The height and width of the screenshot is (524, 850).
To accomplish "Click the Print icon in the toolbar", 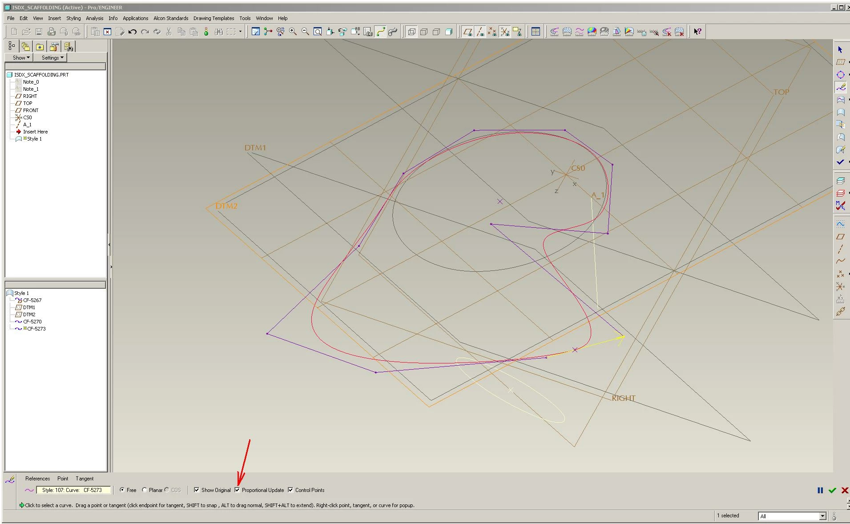I will tap(52, 32).
